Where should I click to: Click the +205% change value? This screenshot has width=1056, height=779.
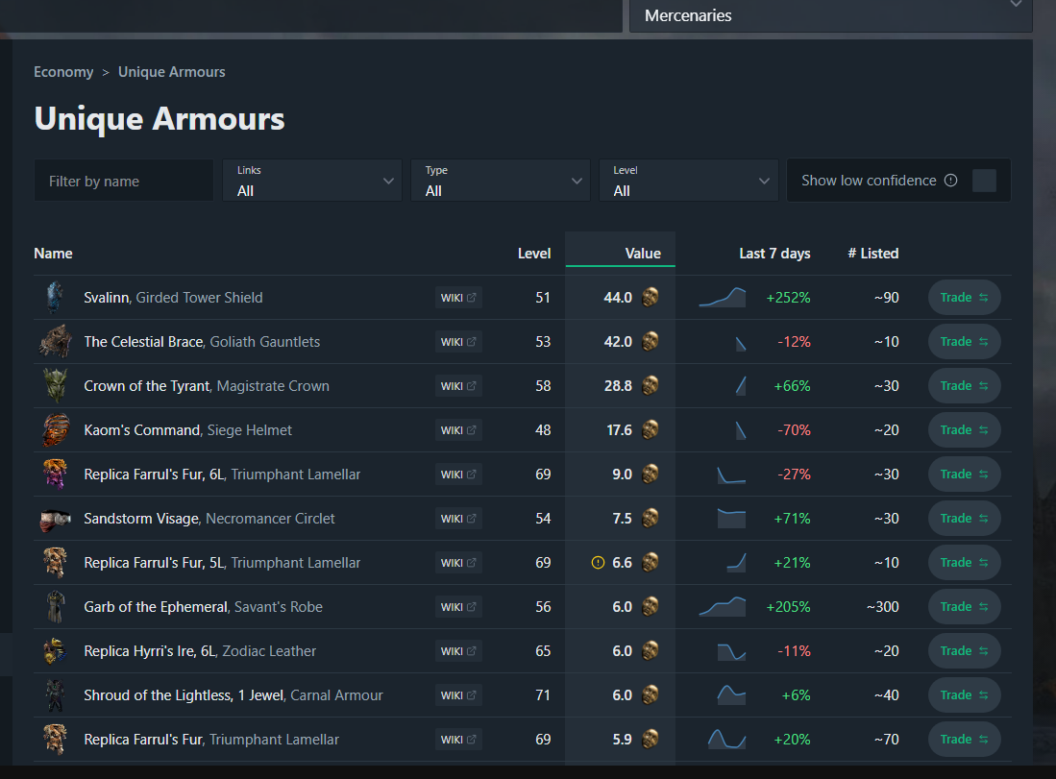(x=788, y=607)
